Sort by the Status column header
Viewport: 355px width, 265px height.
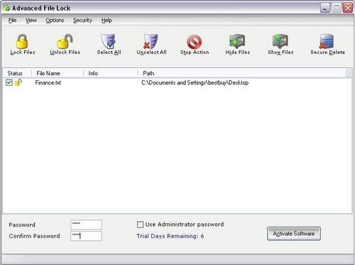click(x=17, y=73)
